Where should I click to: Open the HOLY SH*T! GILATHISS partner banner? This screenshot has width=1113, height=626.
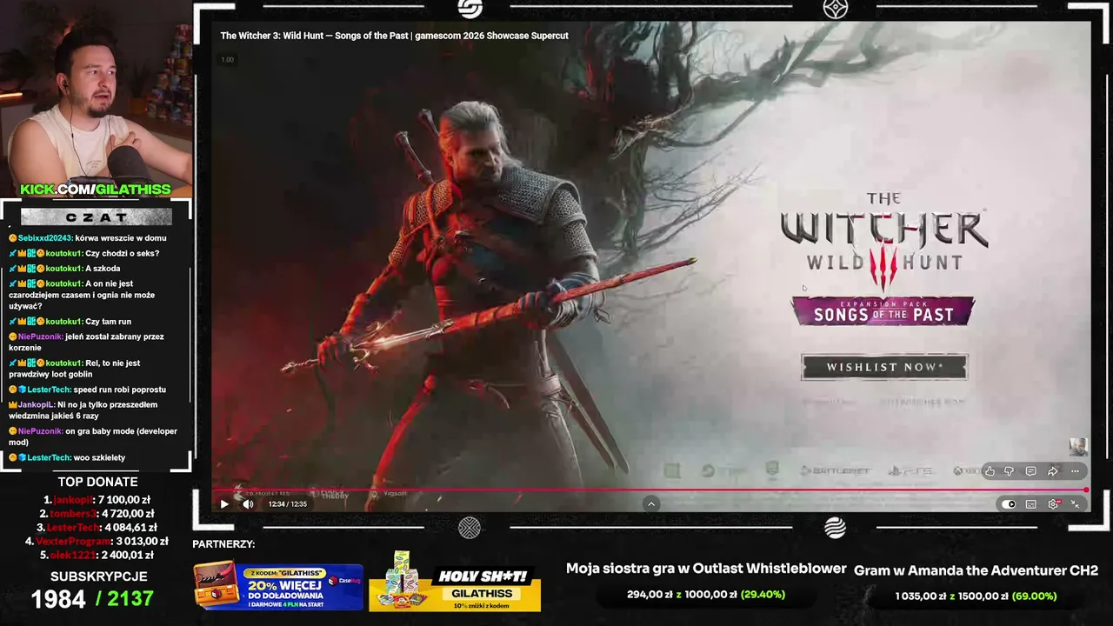point(455,582)
